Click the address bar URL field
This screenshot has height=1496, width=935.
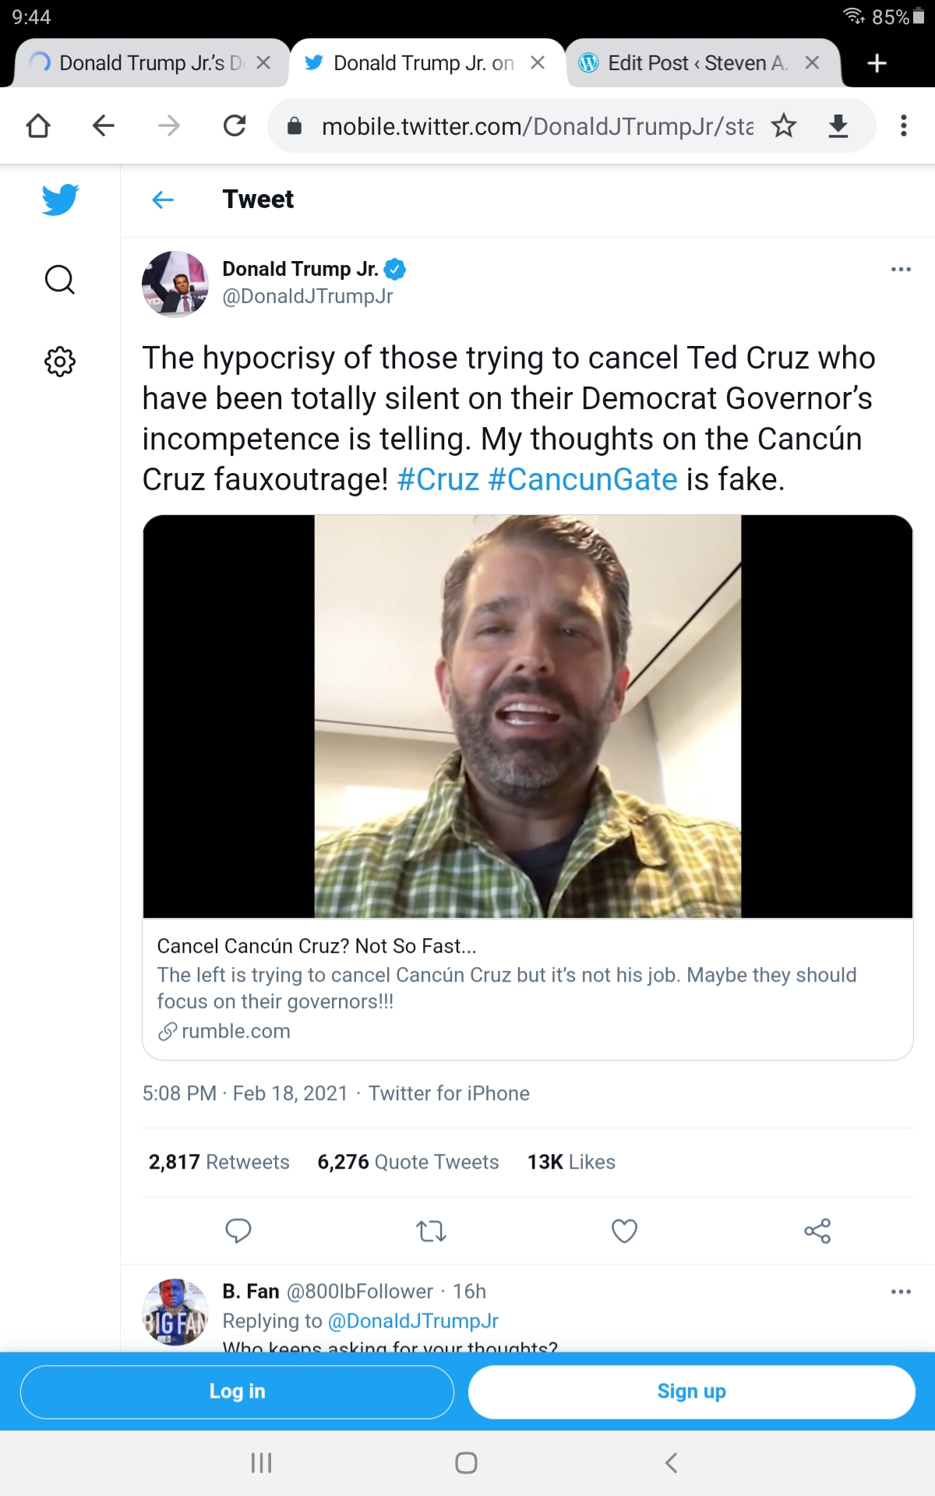(536, 126)
